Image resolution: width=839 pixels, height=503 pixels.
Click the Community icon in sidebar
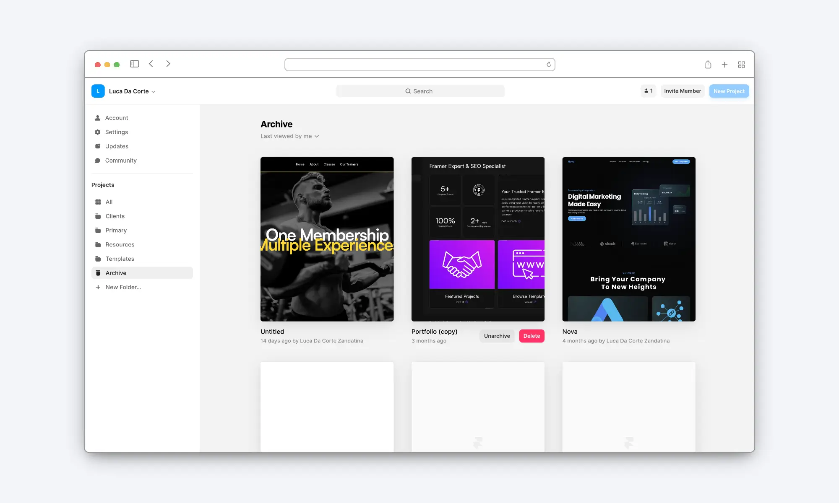98,161
